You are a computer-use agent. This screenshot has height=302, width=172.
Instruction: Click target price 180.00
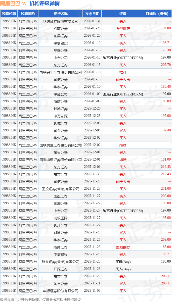166,262
